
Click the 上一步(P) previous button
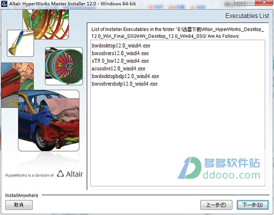coord(216,205)
